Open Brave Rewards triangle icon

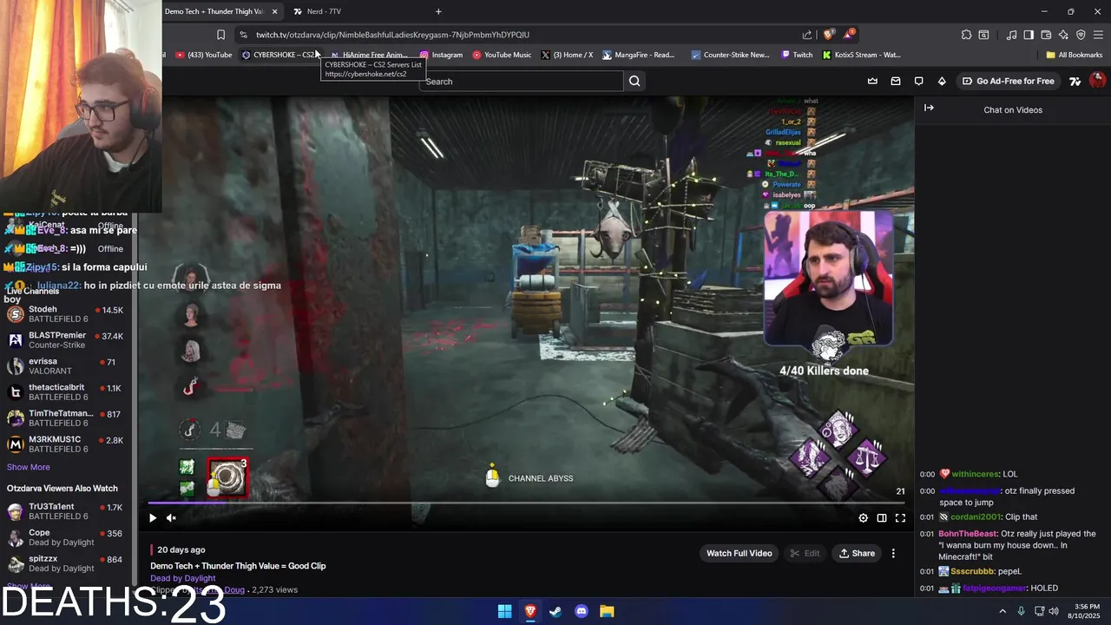(x=849, y=35)
